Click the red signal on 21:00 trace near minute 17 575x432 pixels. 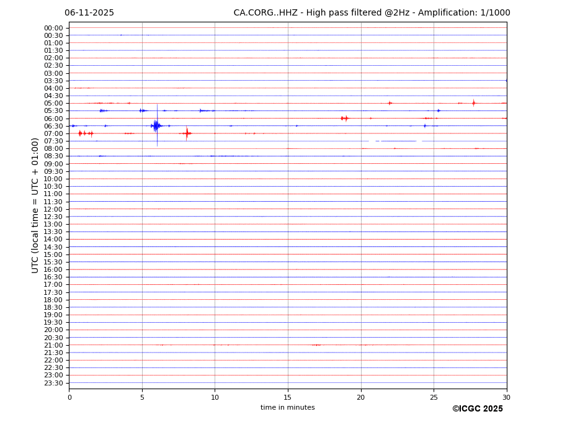point(316,345)
